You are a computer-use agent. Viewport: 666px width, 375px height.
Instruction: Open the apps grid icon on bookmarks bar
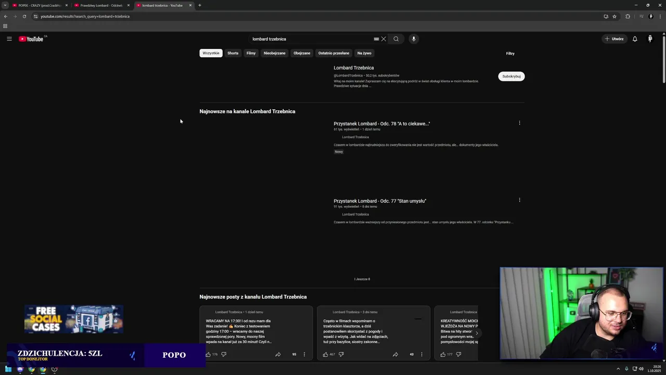click(x=5, y=26)
